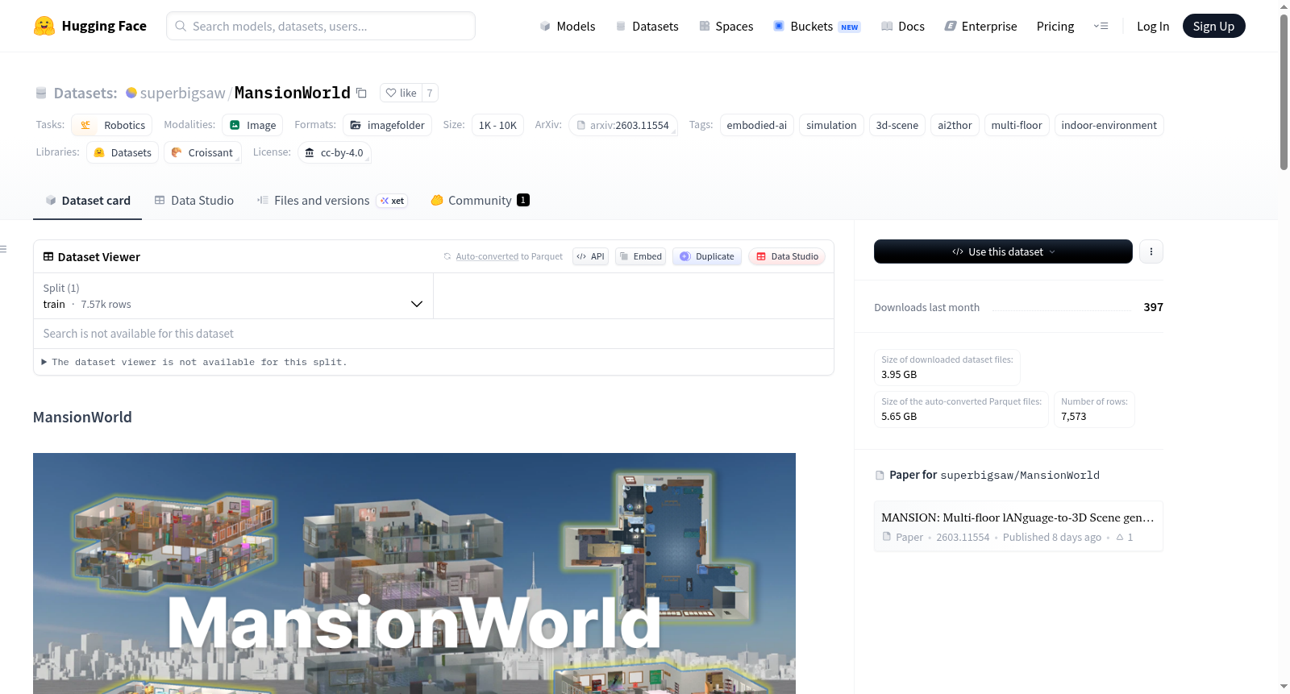Screen dimensions: 1290x694
Task: Click the Duplicate button
Action: coord(707,256)
